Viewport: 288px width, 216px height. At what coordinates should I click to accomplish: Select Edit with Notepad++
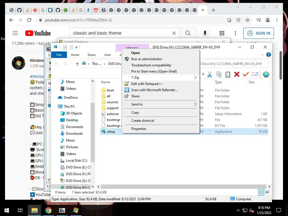coord(147,84)
